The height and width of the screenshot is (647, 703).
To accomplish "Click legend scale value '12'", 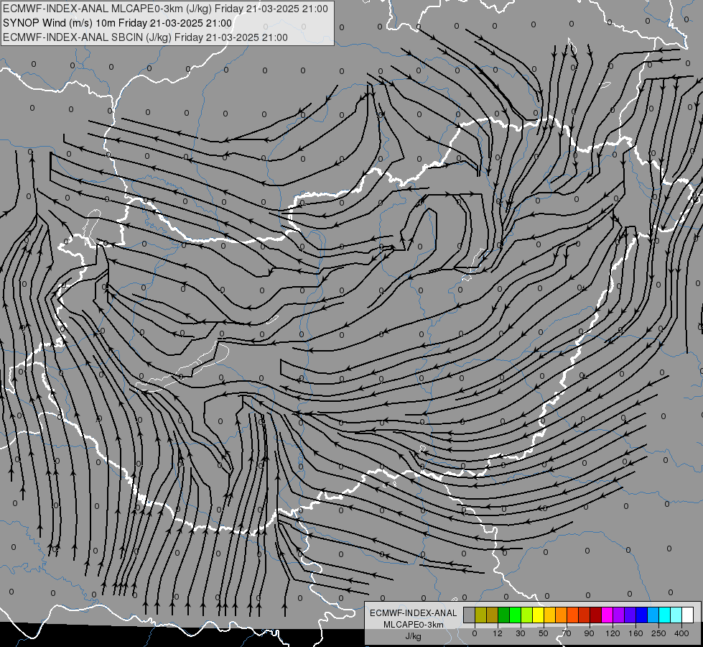I will tap(497, 633).
